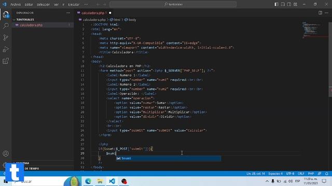
Task: Open Windows notification center
Action: tap(324, 181)
